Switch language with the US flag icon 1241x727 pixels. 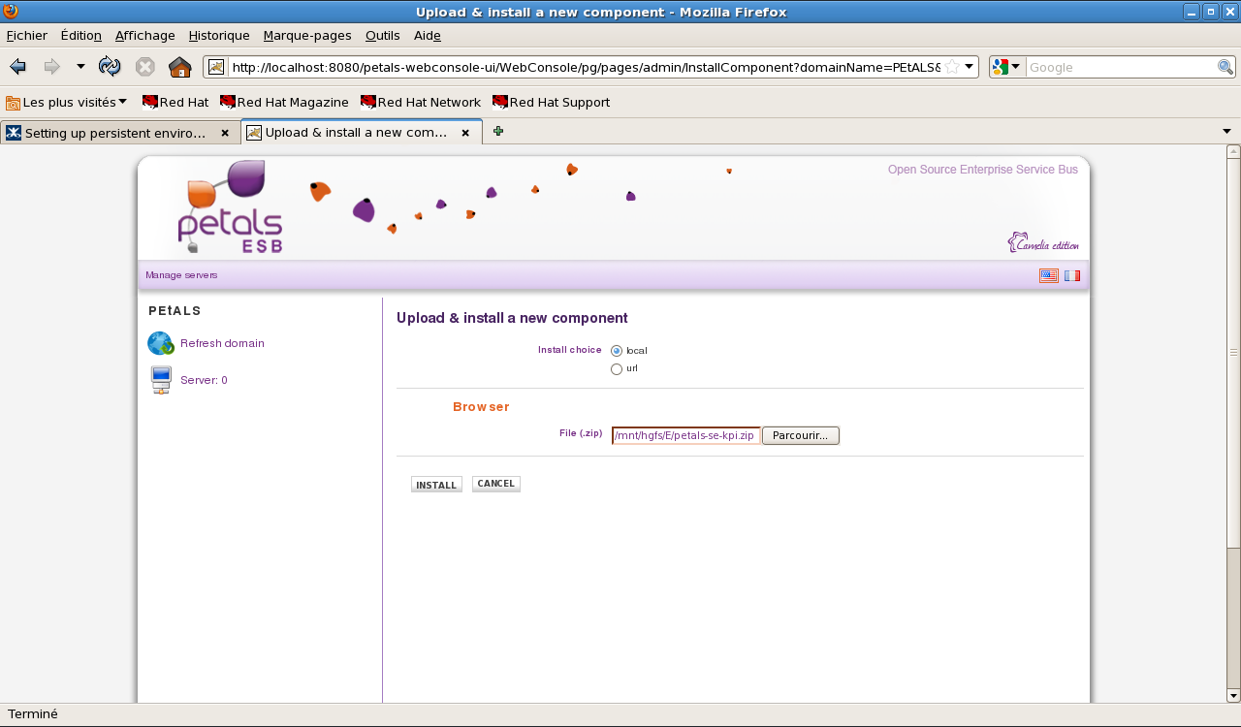coord(1048,275)
